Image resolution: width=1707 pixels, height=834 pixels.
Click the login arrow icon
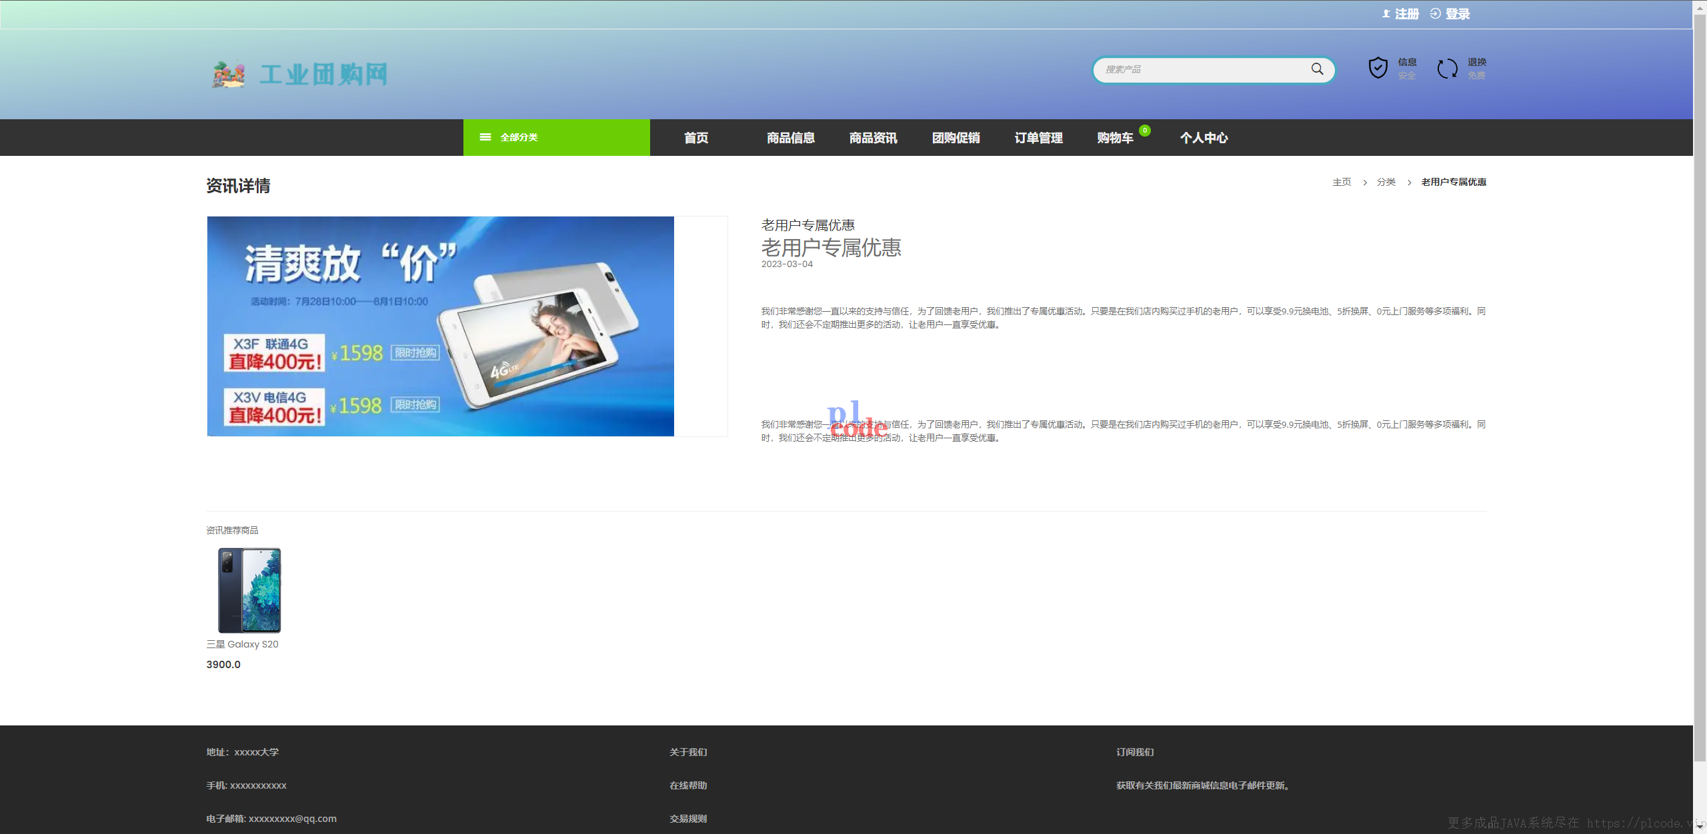point(1436,14)
